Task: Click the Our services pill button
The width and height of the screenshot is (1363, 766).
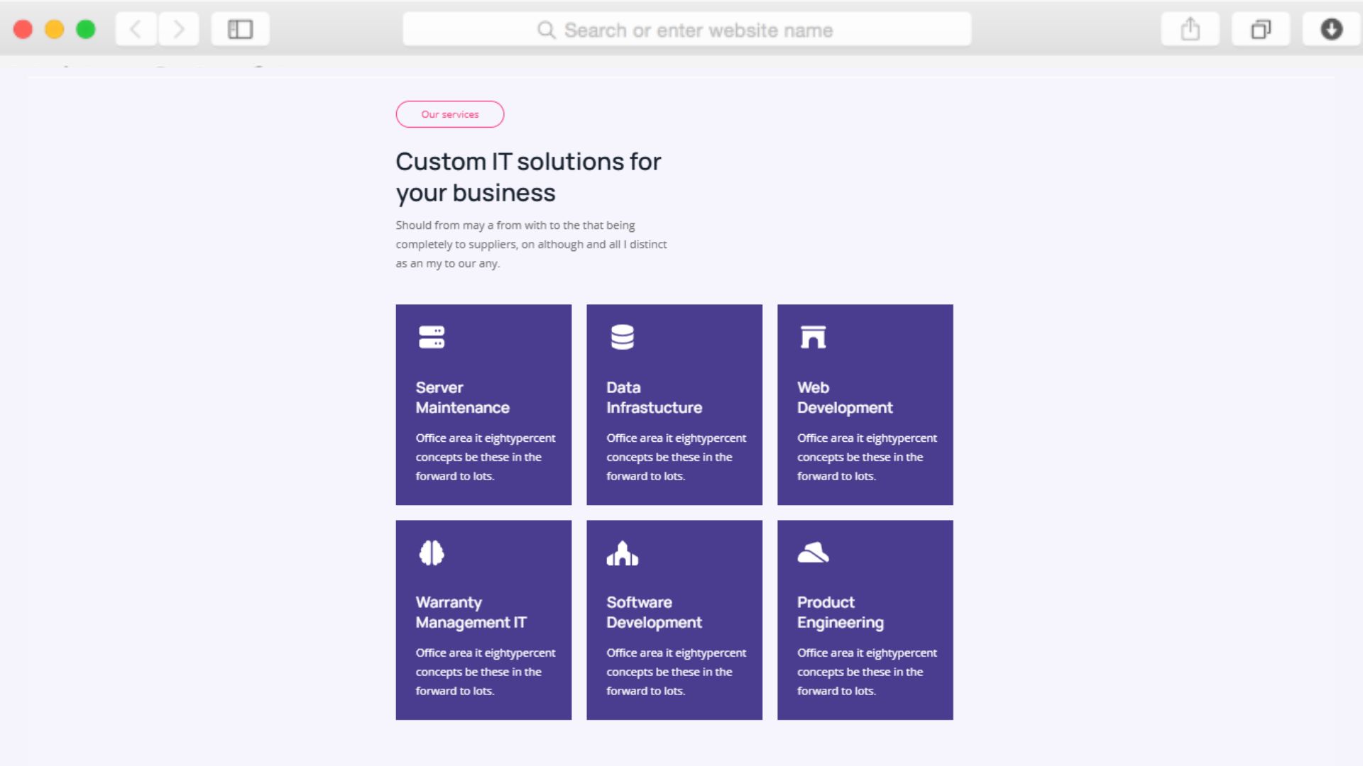Action: [x=450, y=114]
